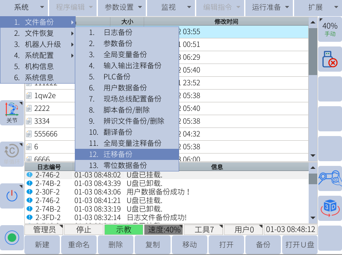Click the joint coordinate (关节) icon
Screen dimensions: 342x255
coord(12,112)
